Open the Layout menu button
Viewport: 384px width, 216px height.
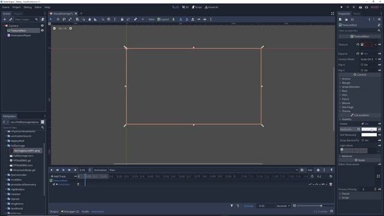[x=163, y=19]
